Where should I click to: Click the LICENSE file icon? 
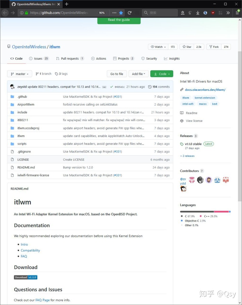12,160
